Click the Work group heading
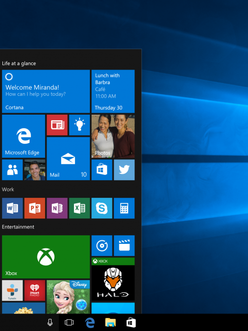This screenshot has width=248, height=331. pos(8,189)
